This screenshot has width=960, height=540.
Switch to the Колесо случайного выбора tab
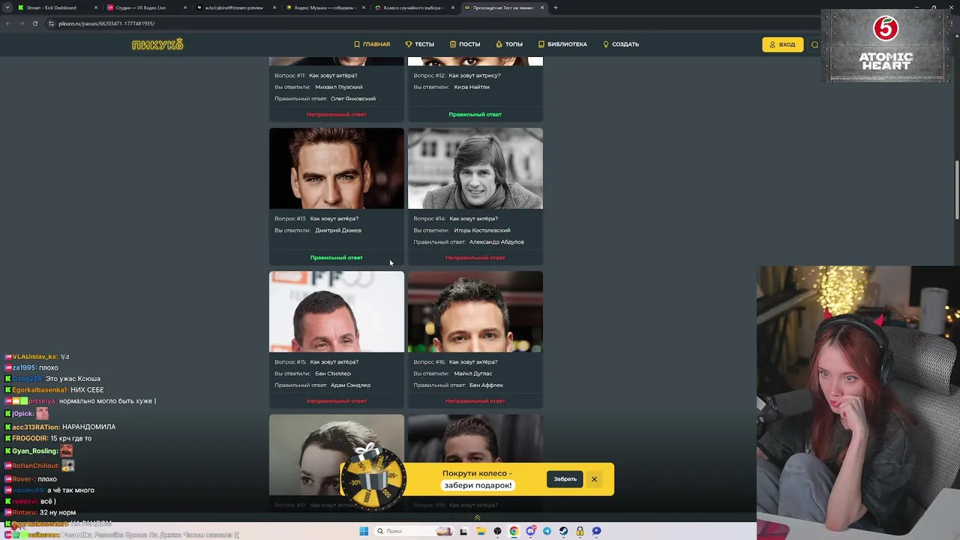(x=413, y=7)
